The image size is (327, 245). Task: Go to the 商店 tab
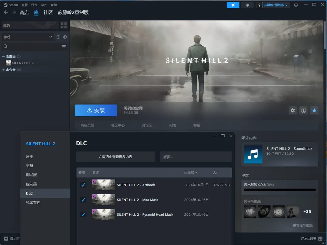tap(24, 12)
